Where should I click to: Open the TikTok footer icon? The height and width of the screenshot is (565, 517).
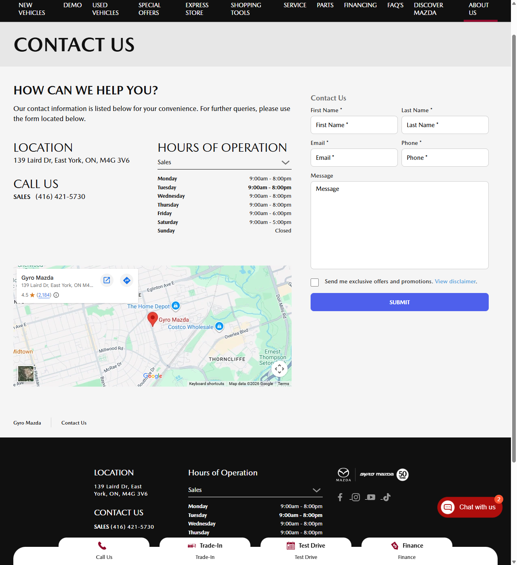point(387,497)
